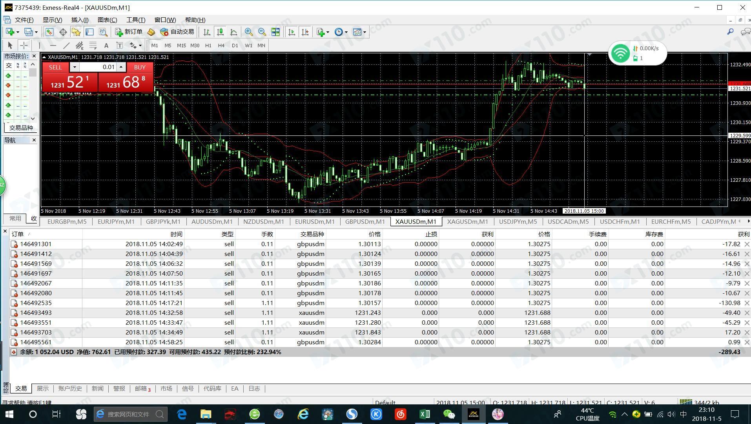Click the zoom in magnifier icon

248,32
